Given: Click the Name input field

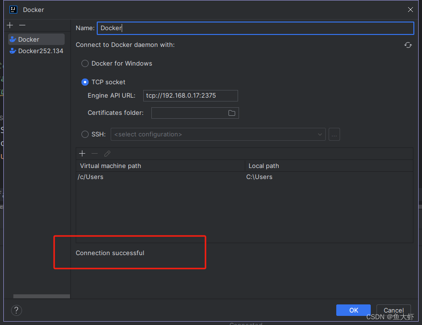Looking at the screenshot, I should pyautogui.click(x=255, y=28).
